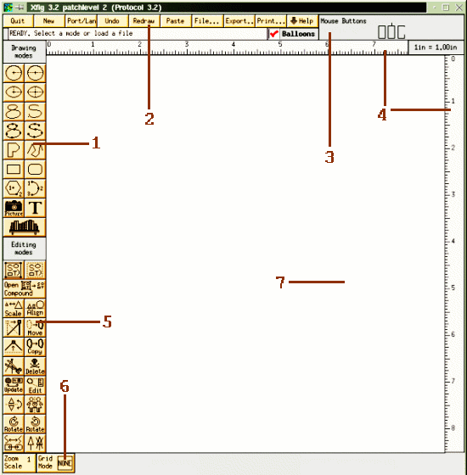Choose the rectangle box drawing tool
The height and width of the screenshot is (475, 467).
click(x=14, y=169)
